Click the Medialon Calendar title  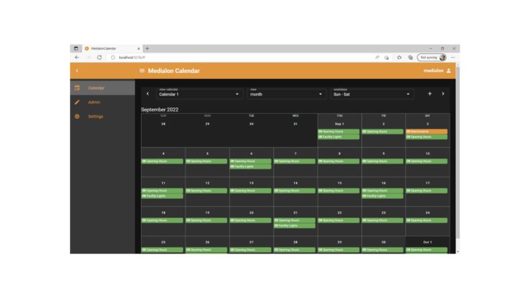coord(174,71)
